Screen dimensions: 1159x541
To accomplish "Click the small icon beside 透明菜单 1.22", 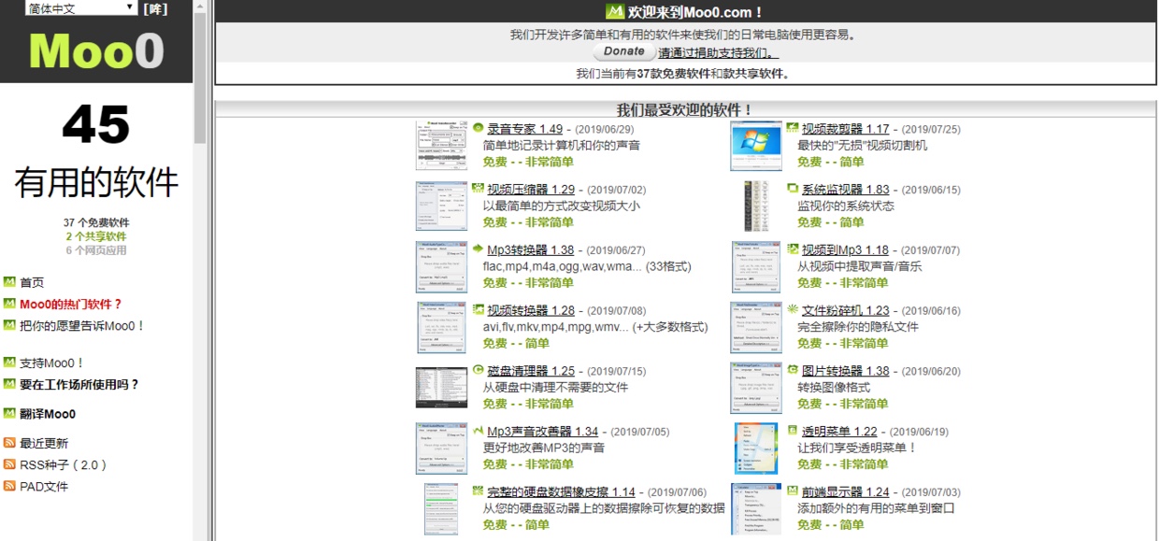I will click(793, 431).
